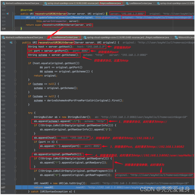
Task: Click line number 115 in gutter
Action: point(4,18)
